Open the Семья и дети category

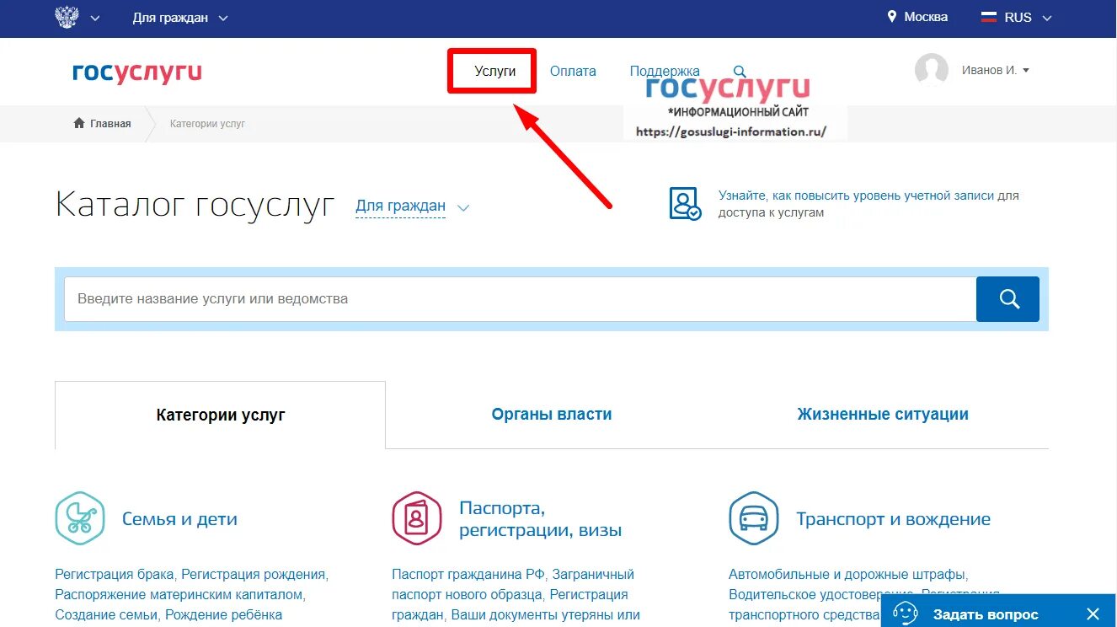point(179,519)
